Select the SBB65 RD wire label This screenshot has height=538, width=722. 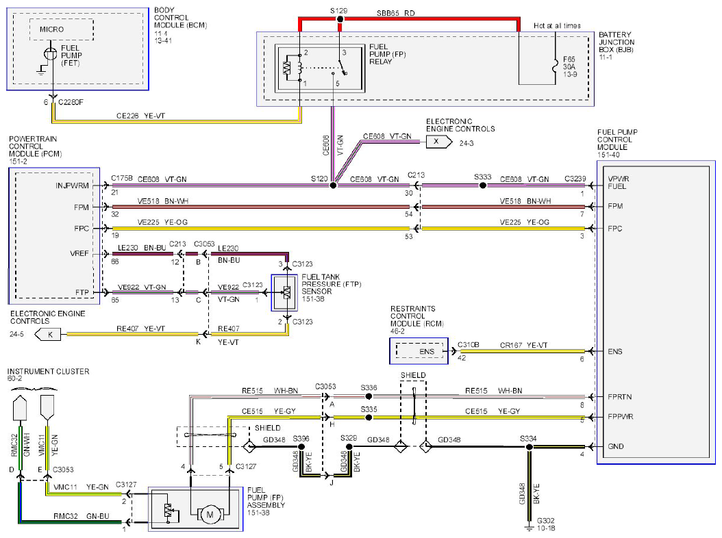coord(395,13)
